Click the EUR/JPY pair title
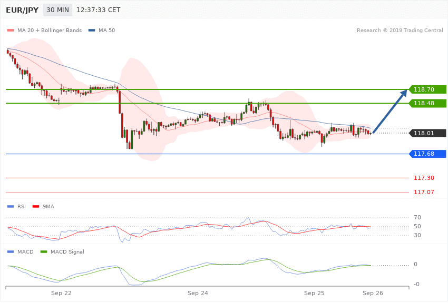The width and height of the screenshot is (448, 303). pos(22,10)
